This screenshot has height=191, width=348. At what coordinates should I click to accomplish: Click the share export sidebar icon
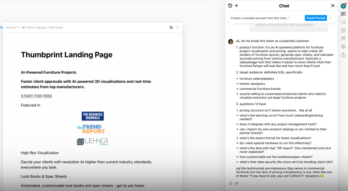click(343, 55)
